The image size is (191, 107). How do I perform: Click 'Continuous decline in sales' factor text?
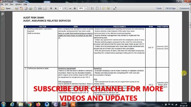pyautogui.click(x=38, y=68)
